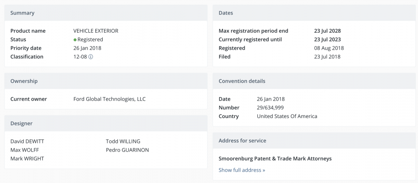Click designer name Pedro GUARINON
Screen dimensions: 418x183
128,149
